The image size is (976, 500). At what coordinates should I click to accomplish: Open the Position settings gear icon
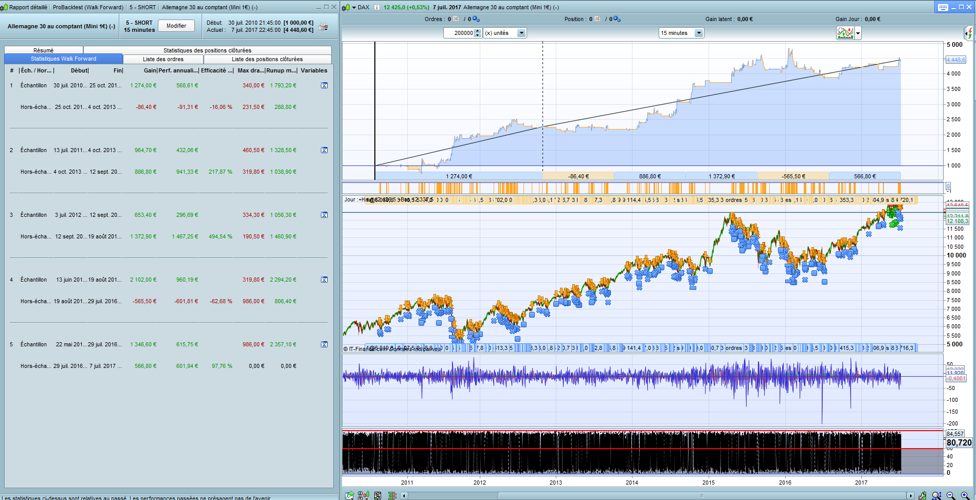[x=617, y=19]
